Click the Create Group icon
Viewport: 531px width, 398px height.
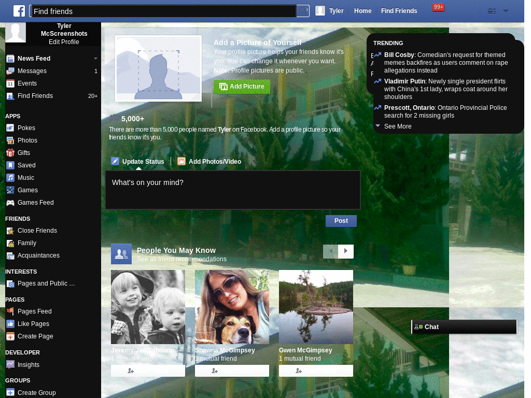pyautogui.click(x=10, y=393)
